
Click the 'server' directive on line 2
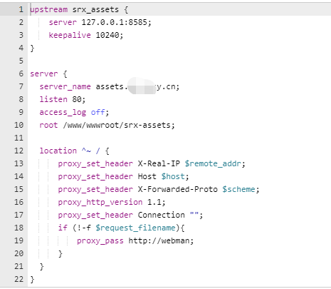click(63, 22)
